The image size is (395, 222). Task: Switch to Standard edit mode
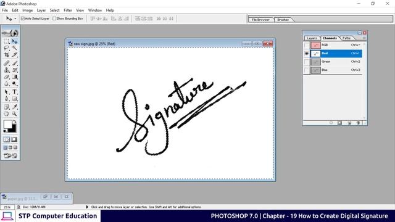7,139
